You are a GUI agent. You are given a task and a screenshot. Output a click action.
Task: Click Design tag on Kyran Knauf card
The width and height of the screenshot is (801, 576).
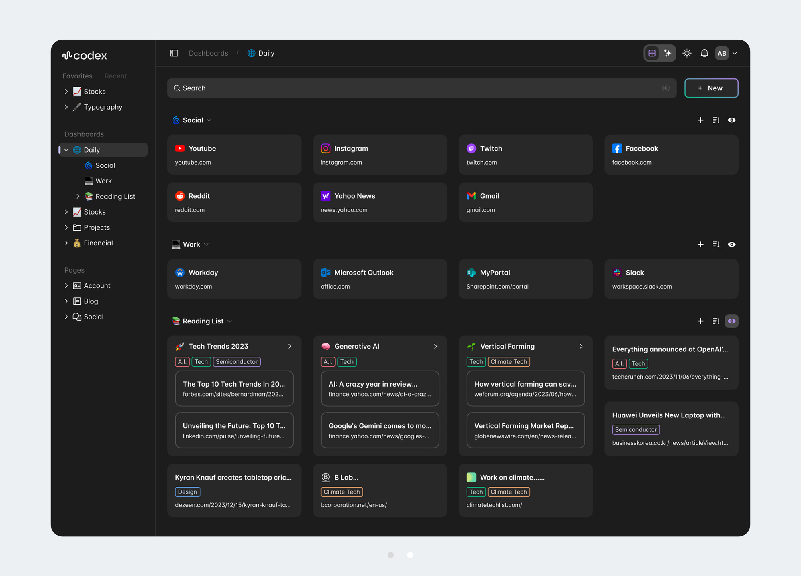click(187, 492)
